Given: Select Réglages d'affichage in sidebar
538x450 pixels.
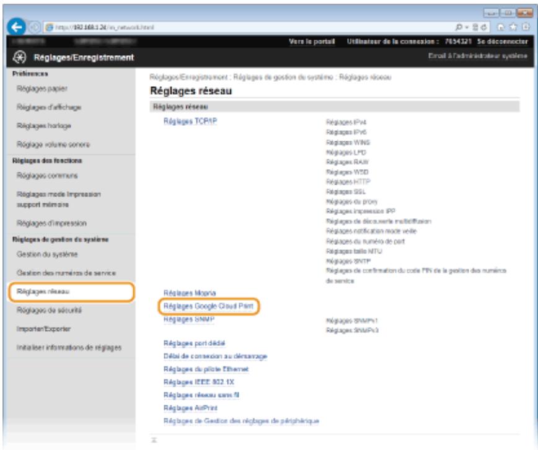Looking at the screenshot, I should (49, 107).
